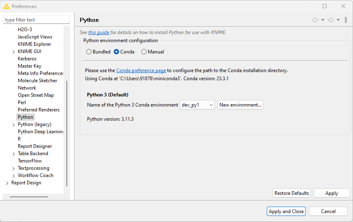Open Open Street Map preferences
This screenshot has height=222, width=353.
point(36,95)
